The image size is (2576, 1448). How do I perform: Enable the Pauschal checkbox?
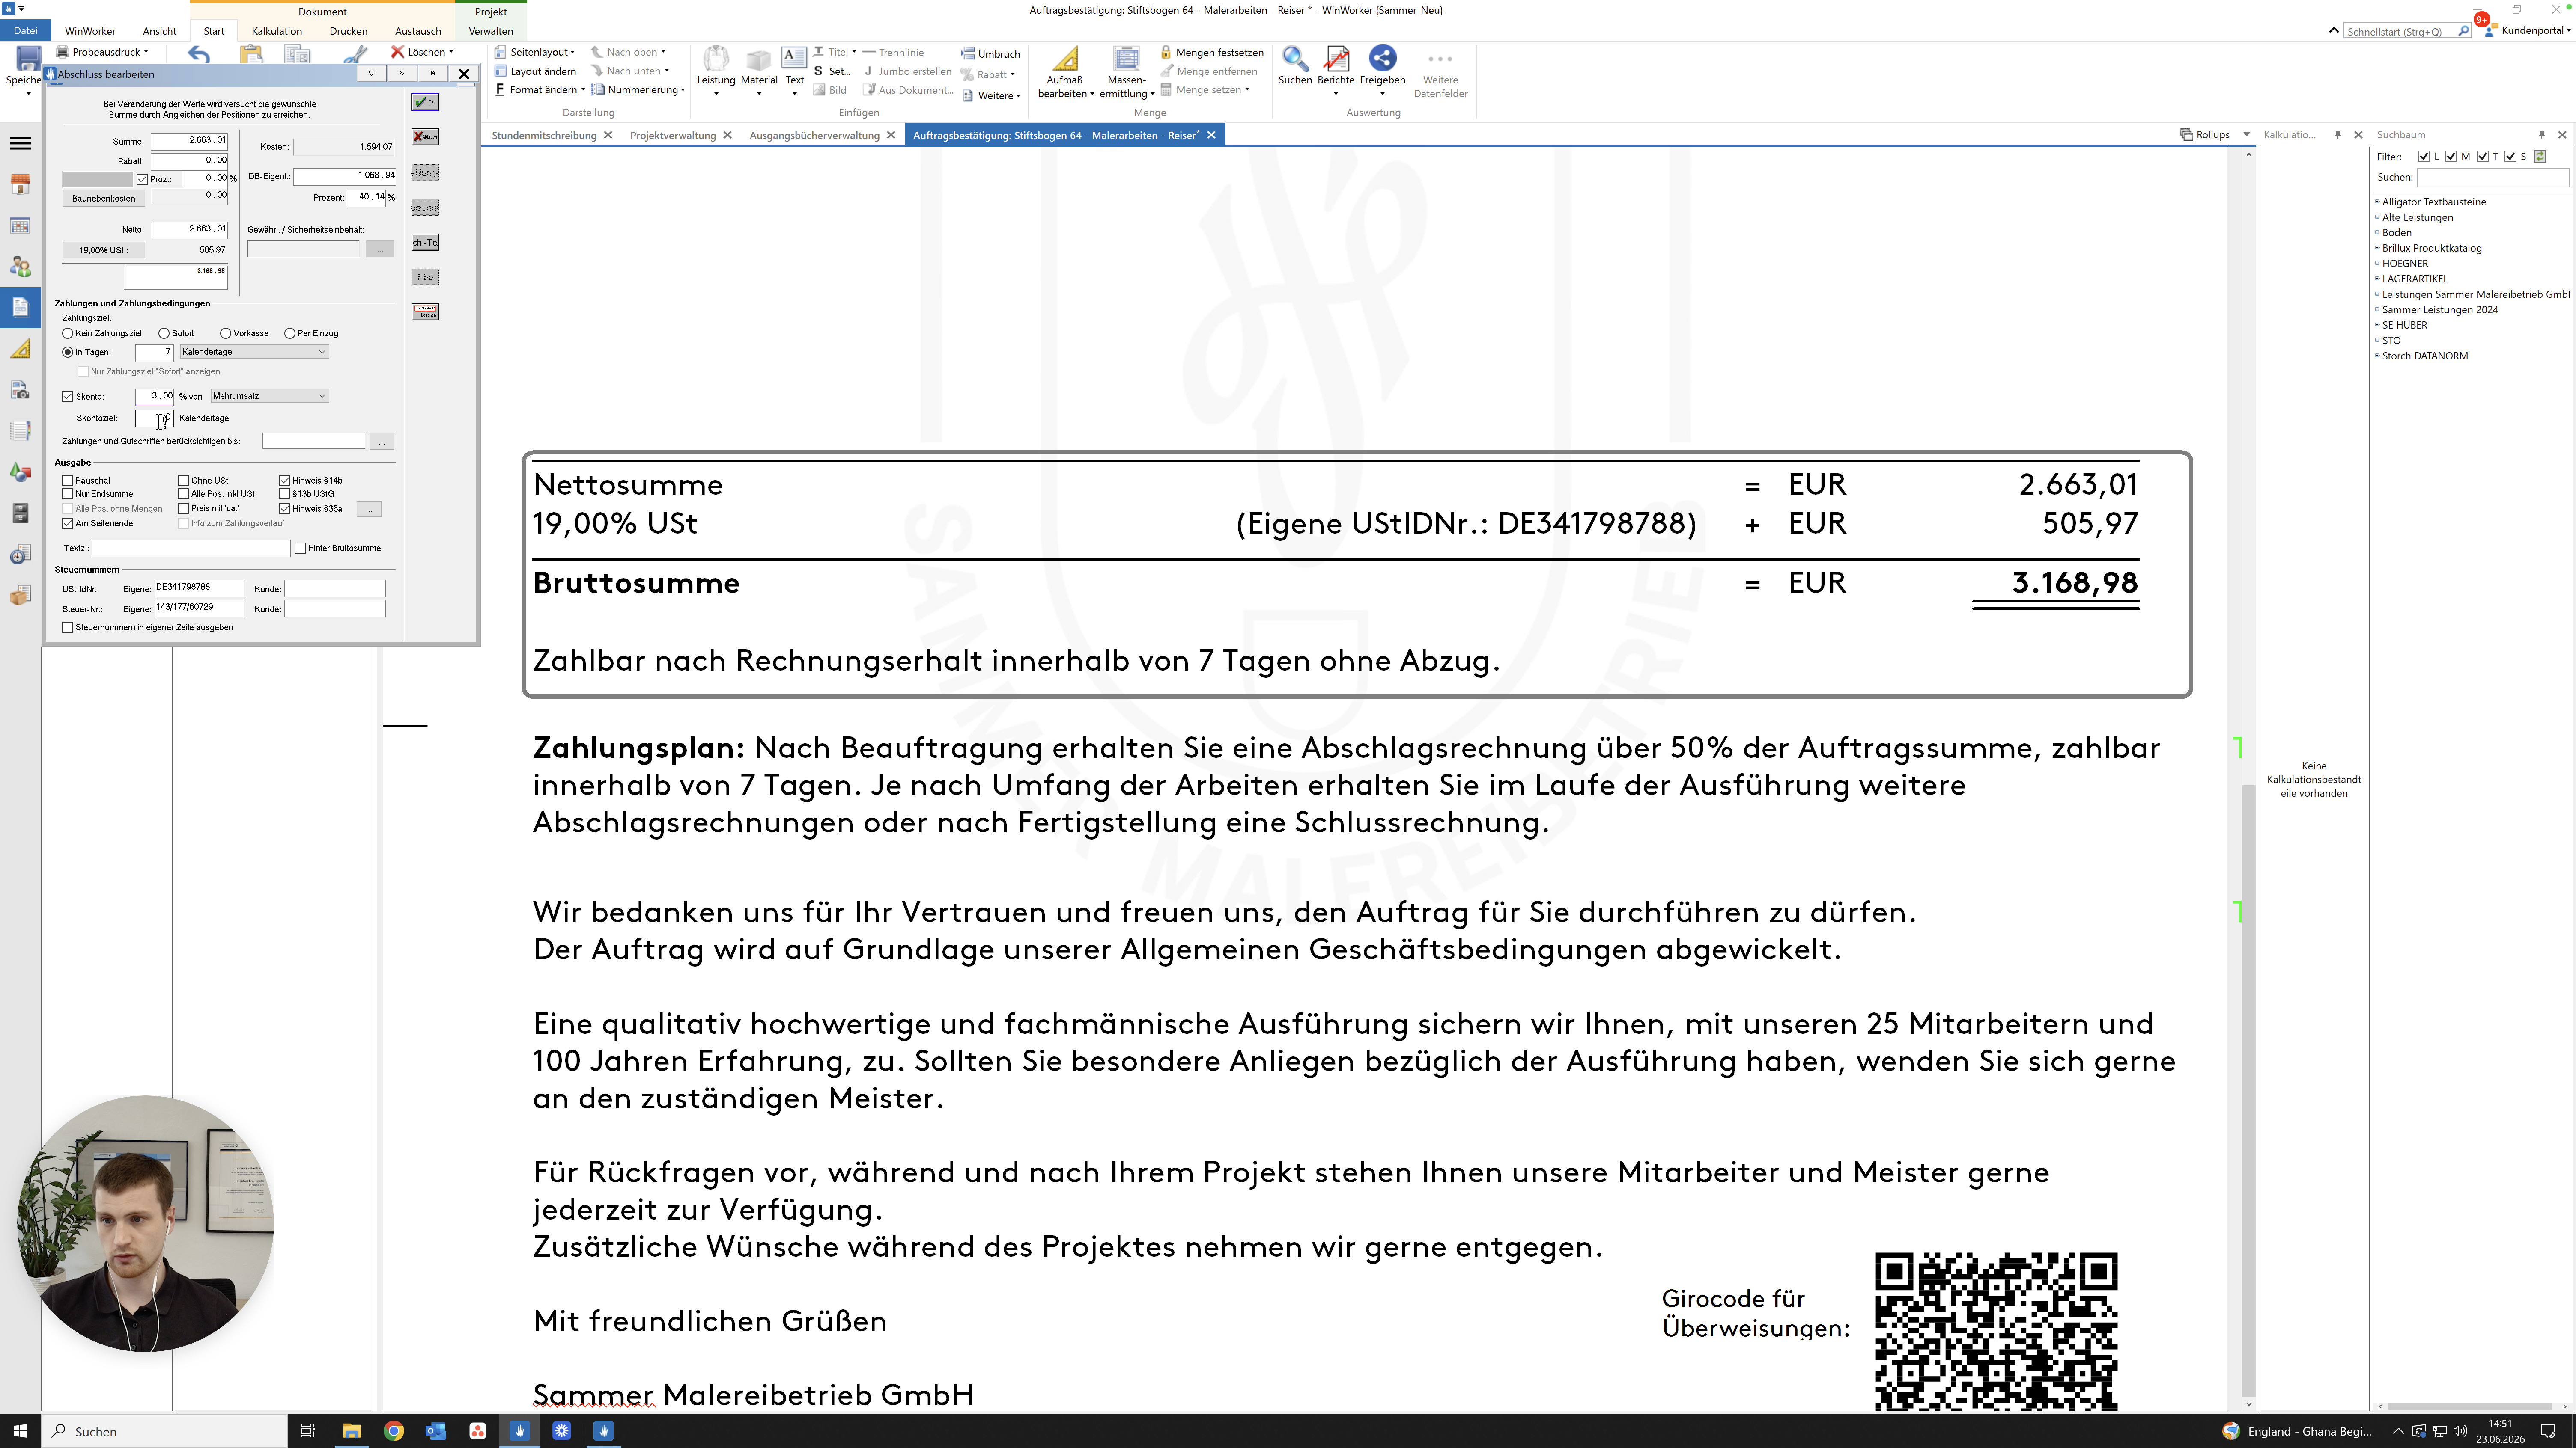coord(68,481)
